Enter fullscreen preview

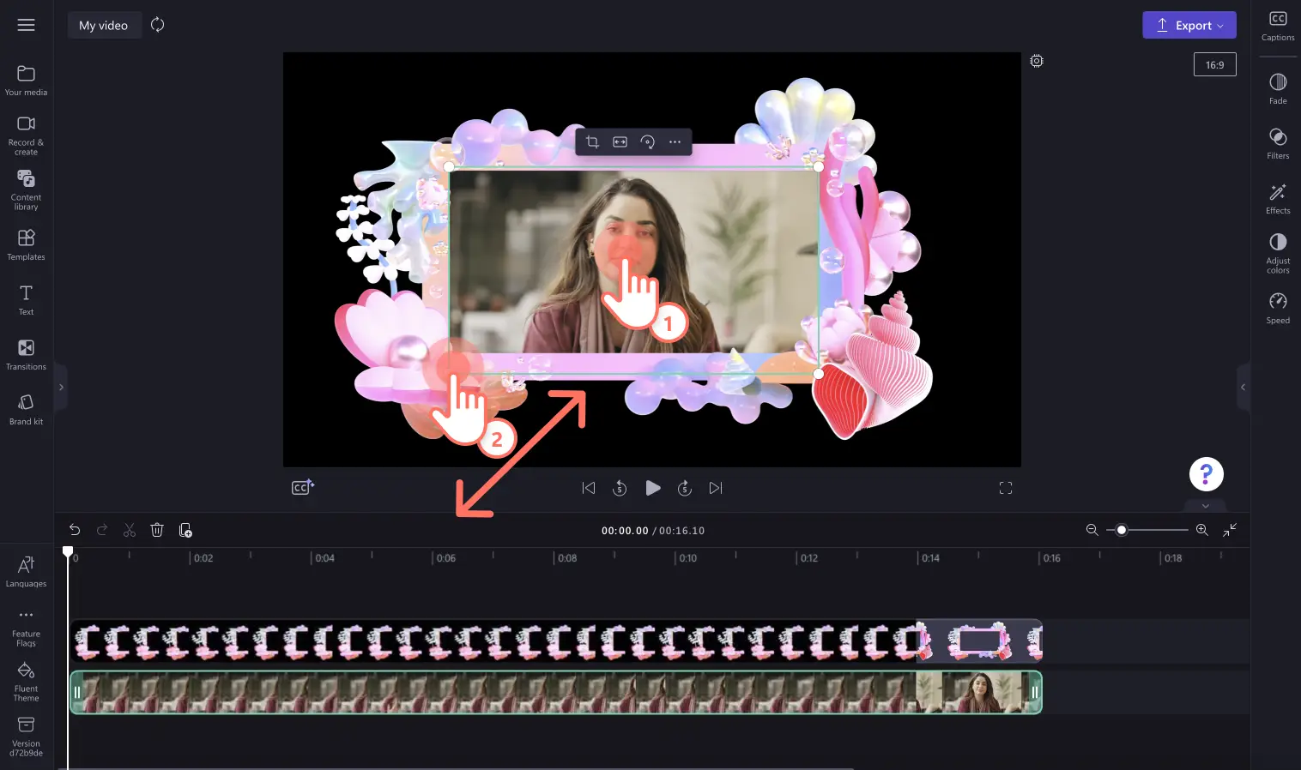[x=1006, y=488]
